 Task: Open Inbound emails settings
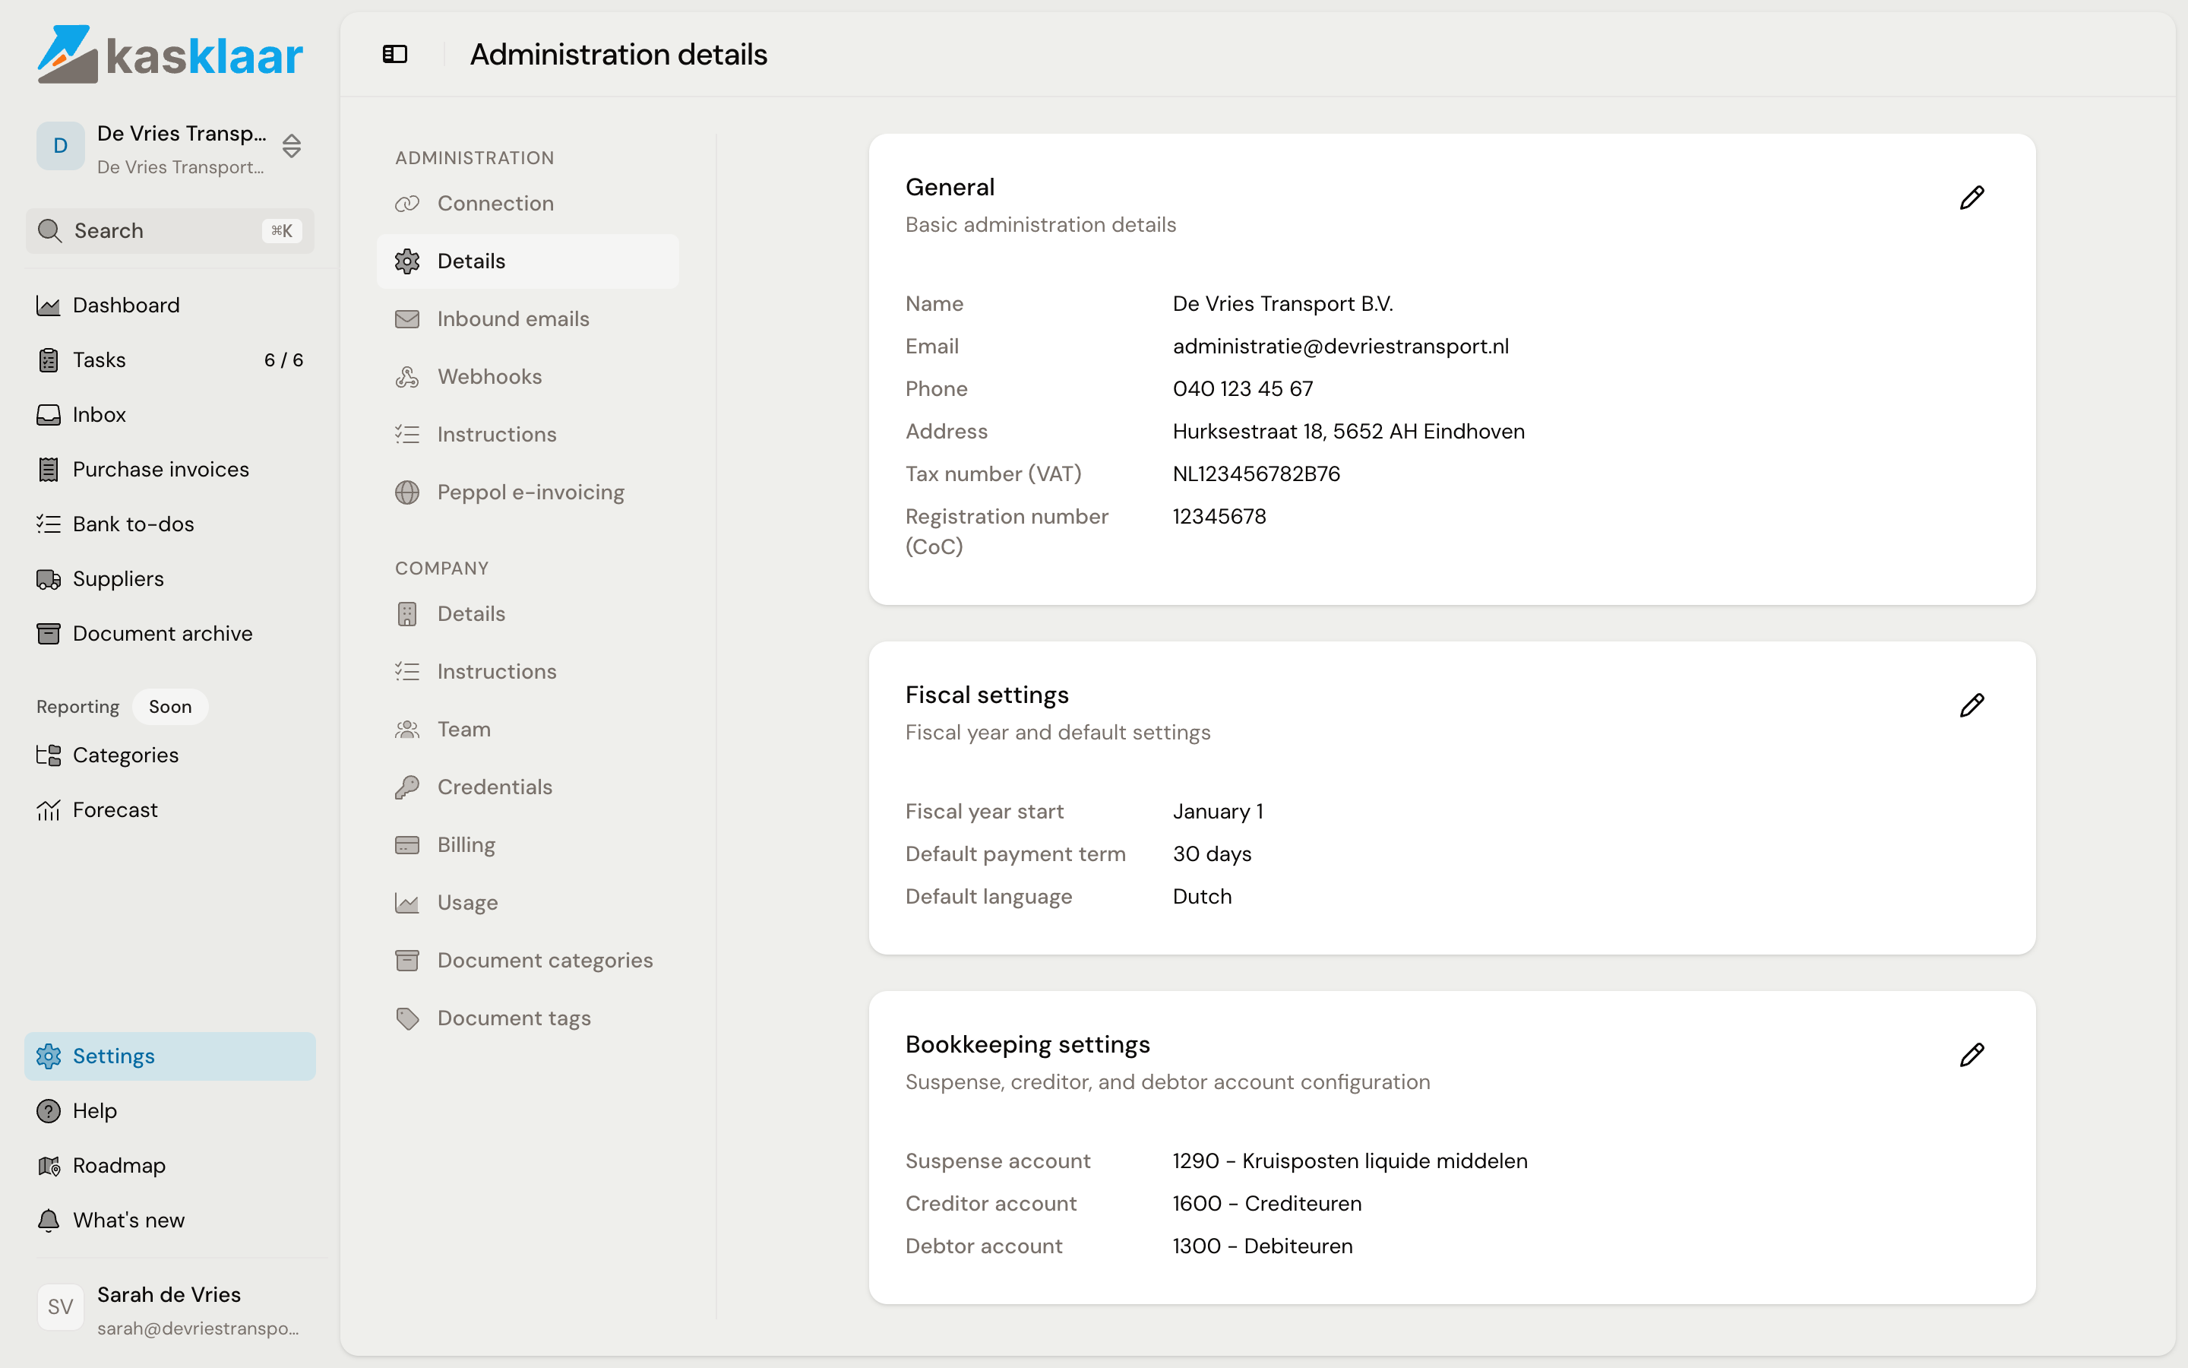pos(528,319)
